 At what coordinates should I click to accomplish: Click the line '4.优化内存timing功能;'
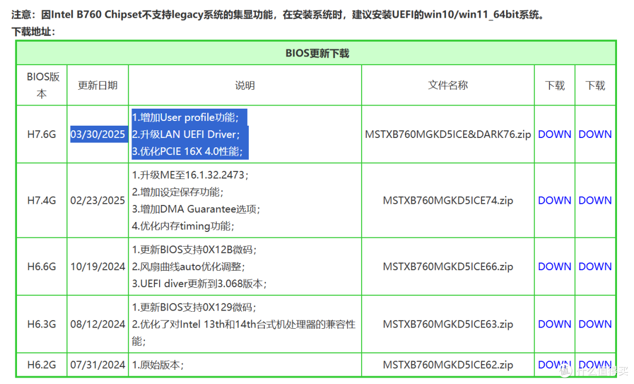click(x=183, y=226)
